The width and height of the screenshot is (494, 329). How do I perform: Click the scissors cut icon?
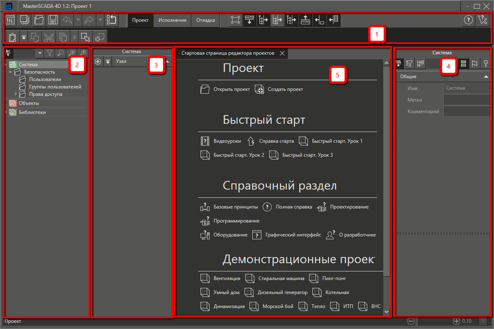(49, 37)
